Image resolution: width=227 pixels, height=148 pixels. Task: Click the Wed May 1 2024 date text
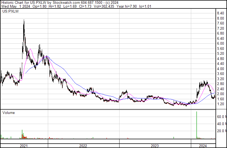pyautogui.click(x=16, y=6)
